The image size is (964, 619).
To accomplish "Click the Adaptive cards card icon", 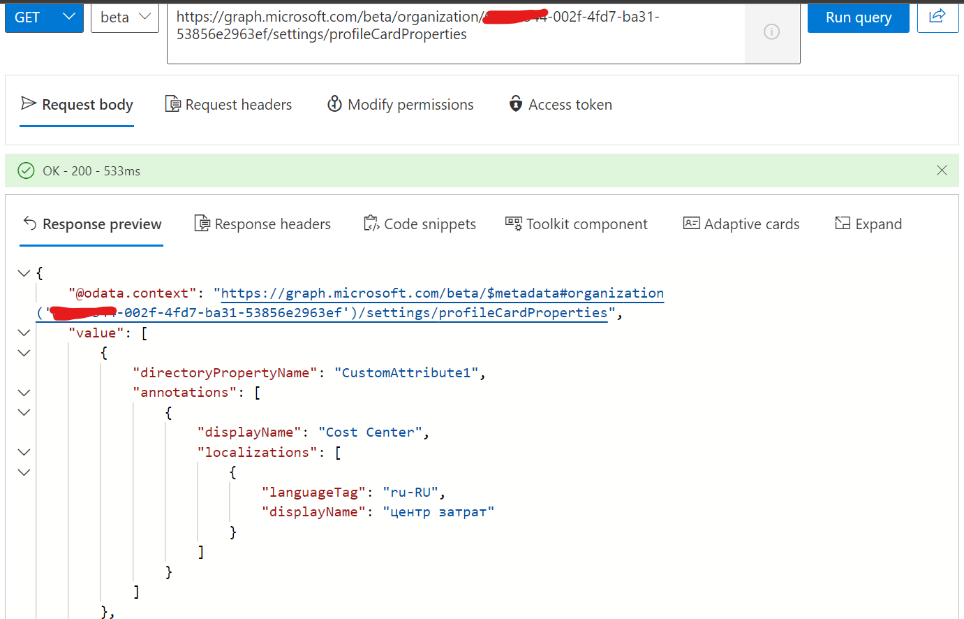I will coord(691,224).
